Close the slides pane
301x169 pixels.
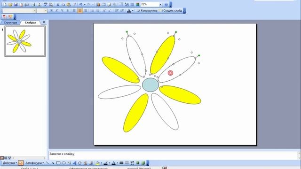pyautogui.click(x=44, y=22)
